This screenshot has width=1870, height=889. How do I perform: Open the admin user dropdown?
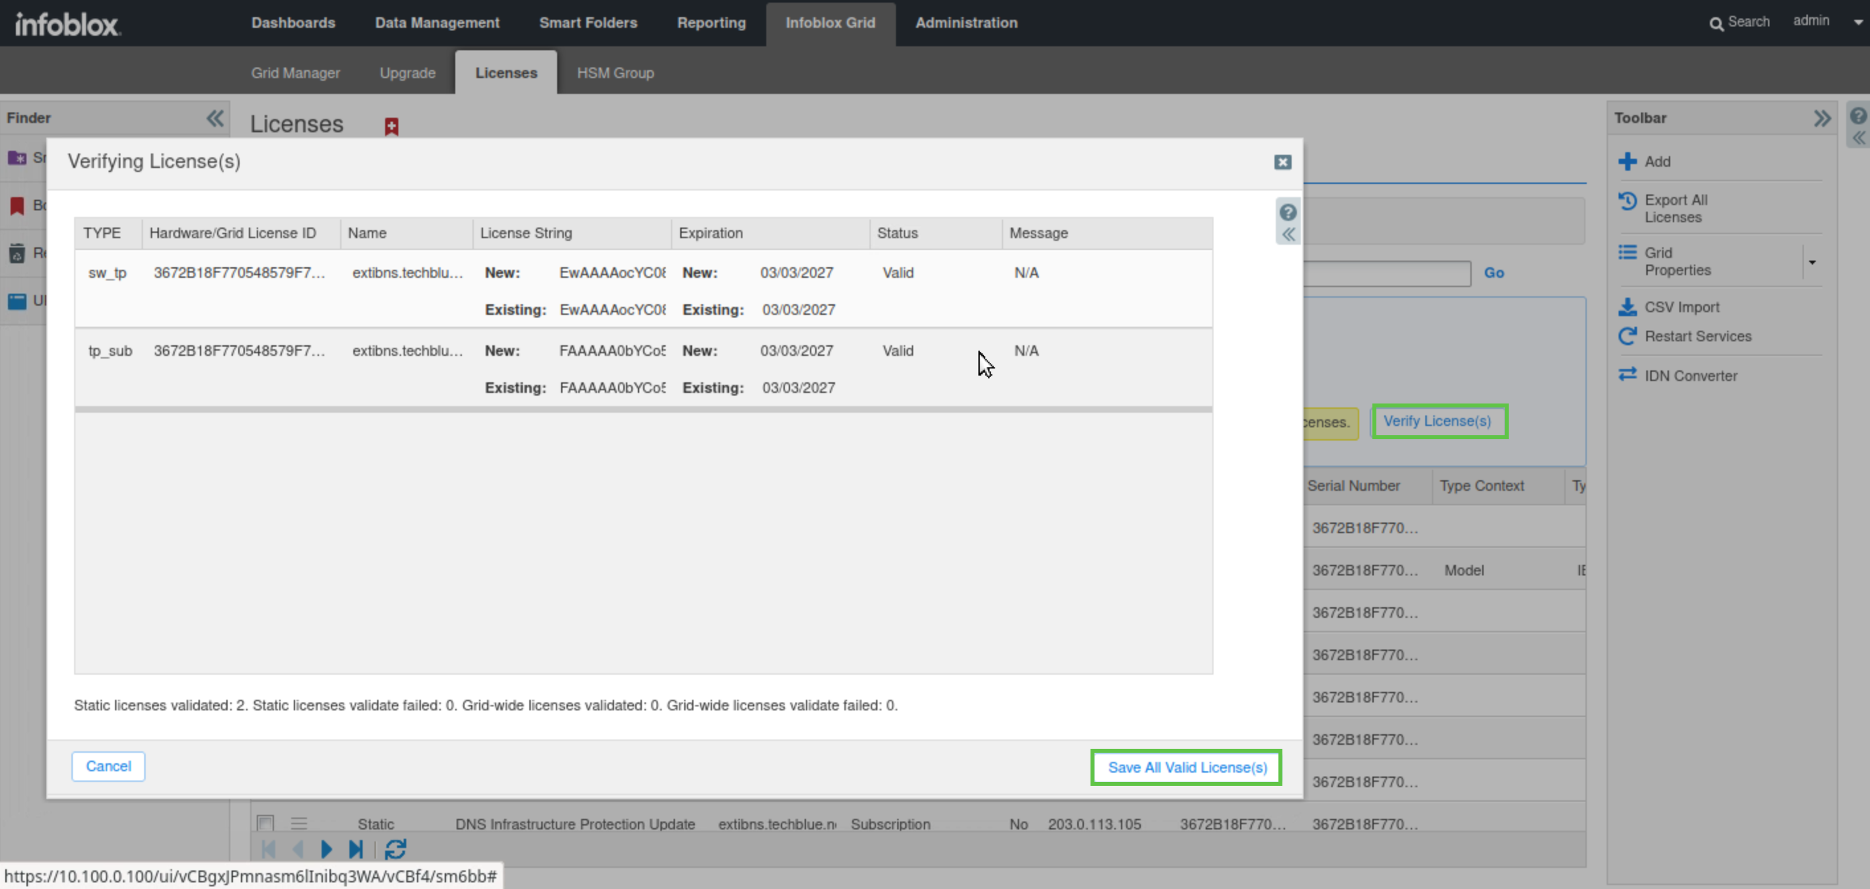click(1858, 22)
